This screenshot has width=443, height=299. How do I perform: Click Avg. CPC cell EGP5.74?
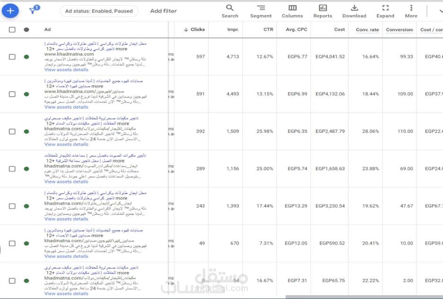[297, 169]
